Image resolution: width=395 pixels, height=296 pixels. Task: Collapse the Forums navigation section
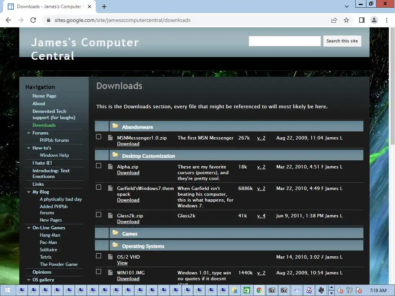[29, 133]
